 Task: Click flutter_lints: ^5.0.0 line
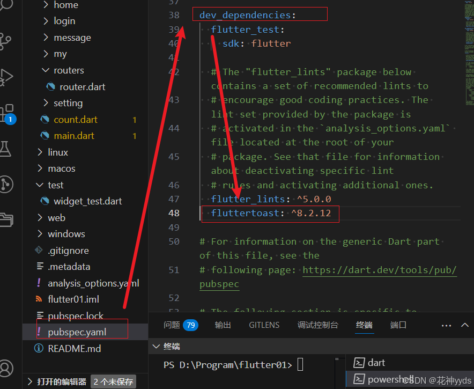pyautogui.click(x=271, y=199)
